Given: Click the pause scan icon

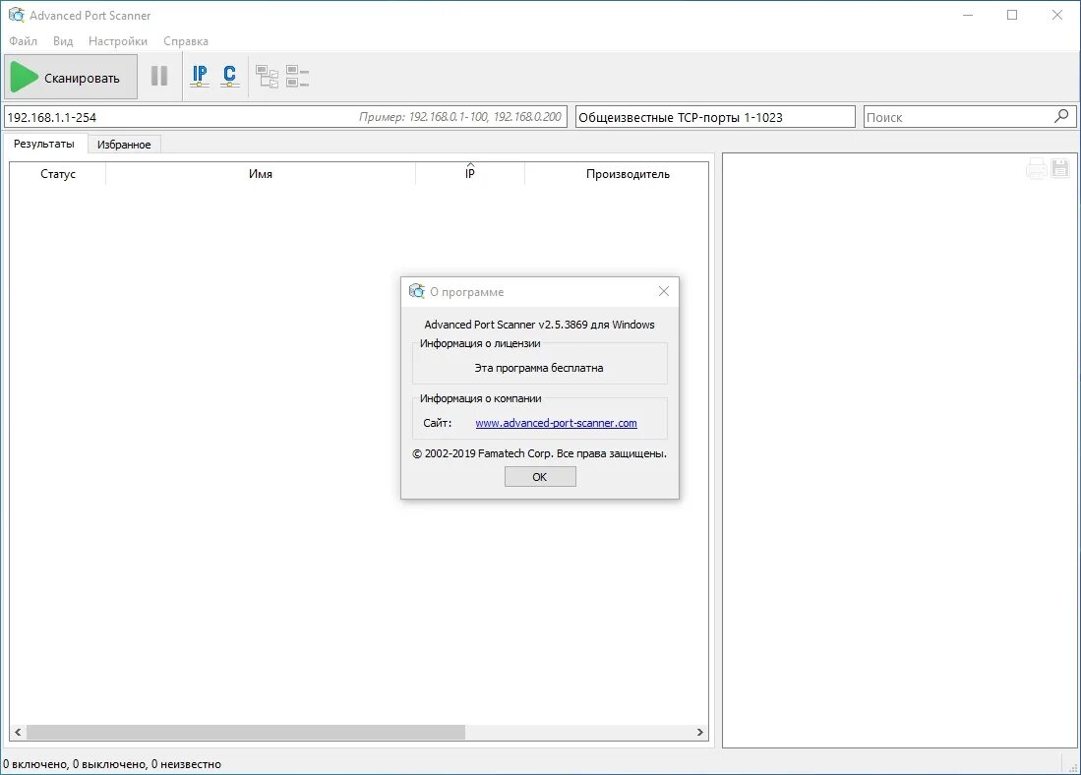Looking at the screenshot, I should (159, 76).
